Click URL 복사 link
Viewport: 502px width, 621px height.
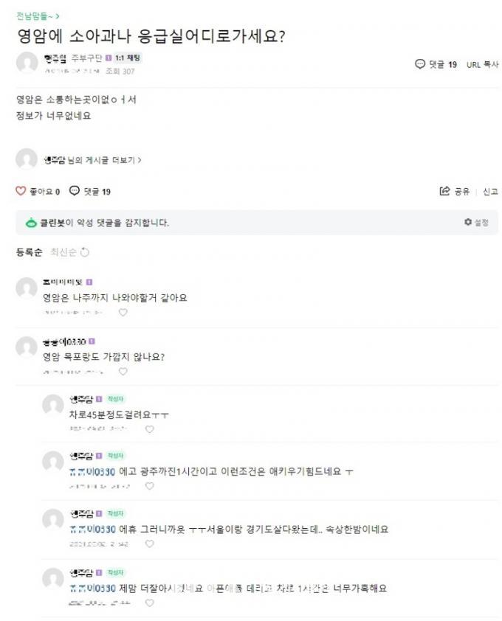point(482,65)
